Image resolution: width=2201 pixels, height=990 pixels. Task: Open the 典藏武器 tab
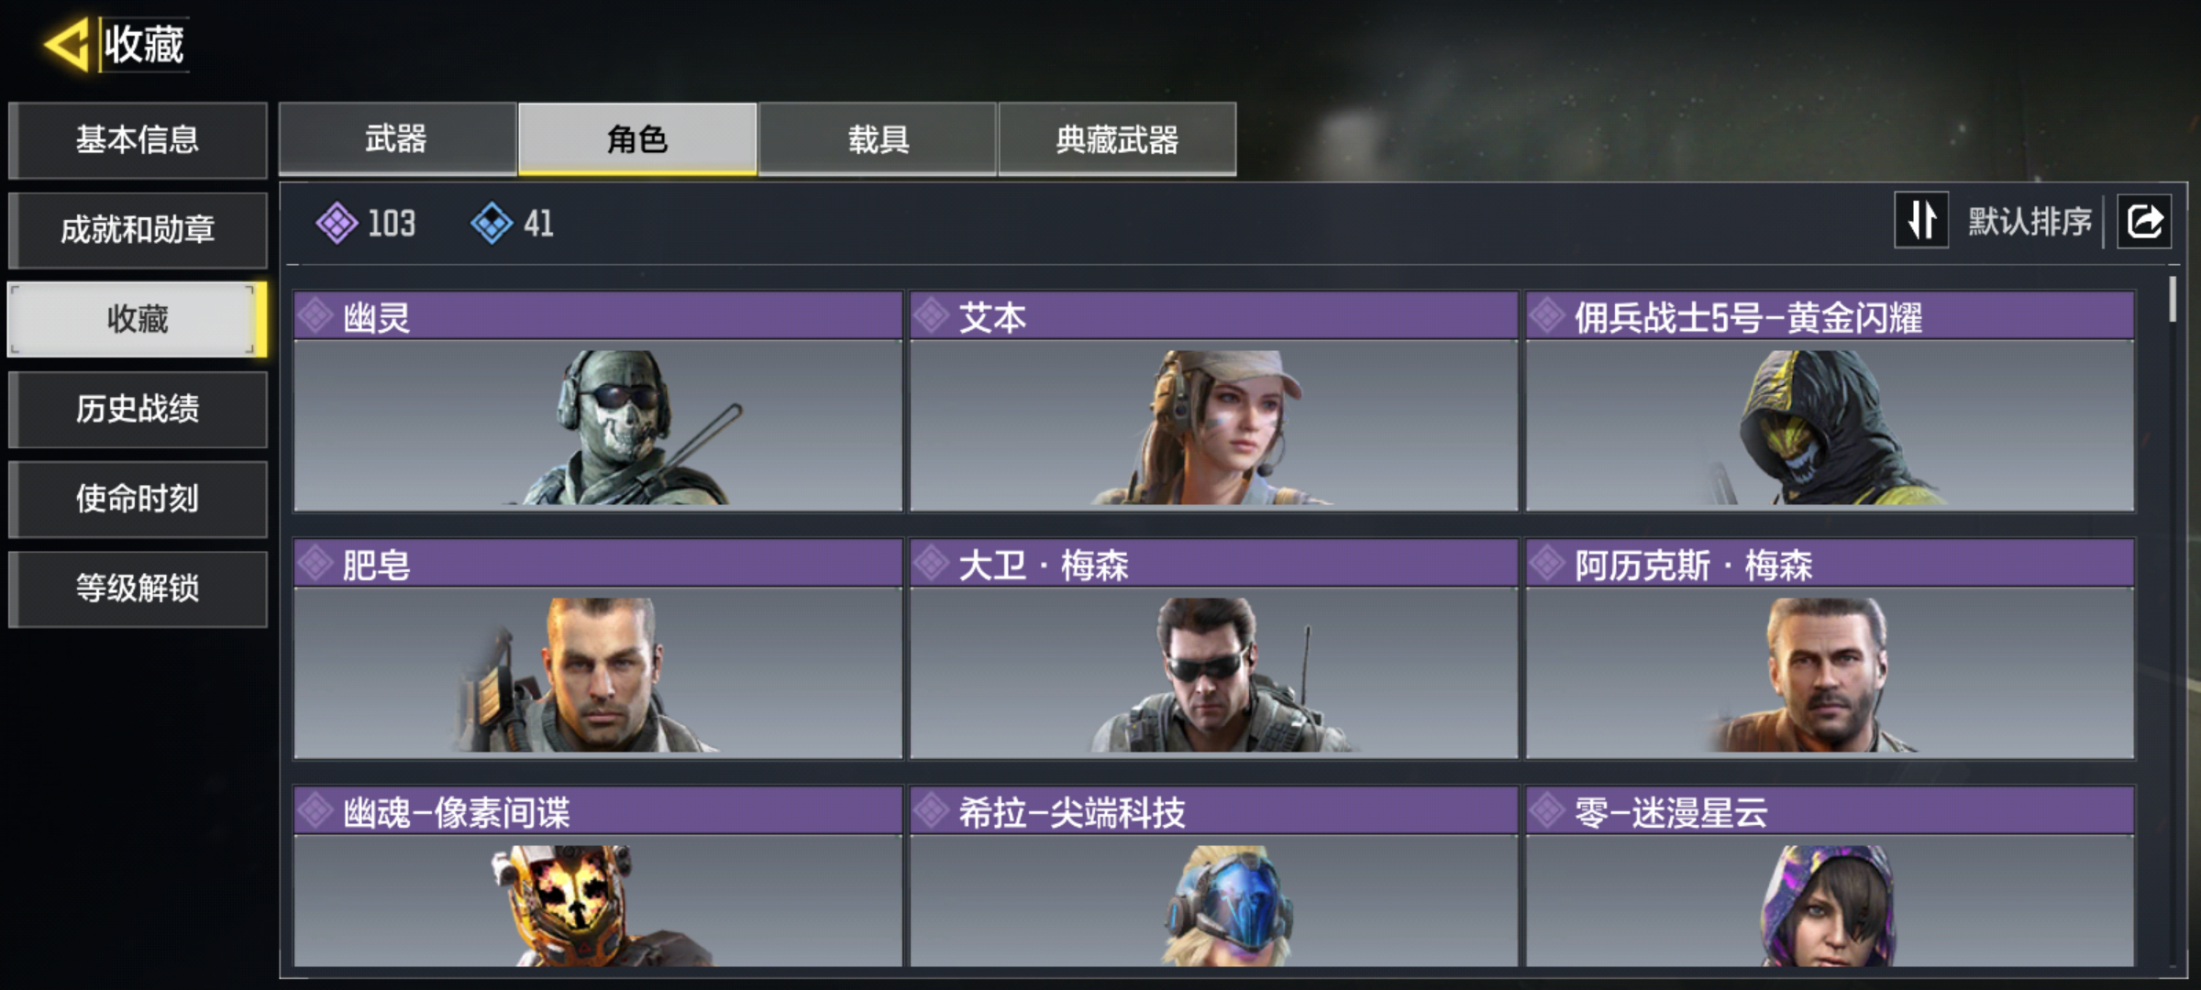point(1117,138)
